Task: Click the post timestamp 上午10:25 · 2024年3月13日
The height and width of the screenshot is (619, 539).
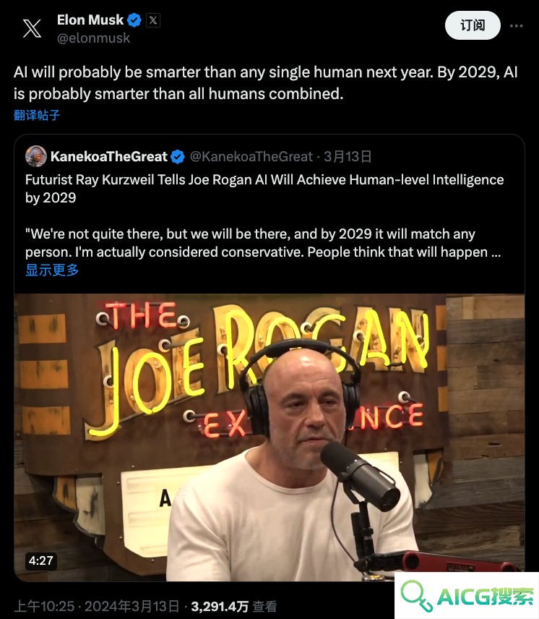Action: 97,606
